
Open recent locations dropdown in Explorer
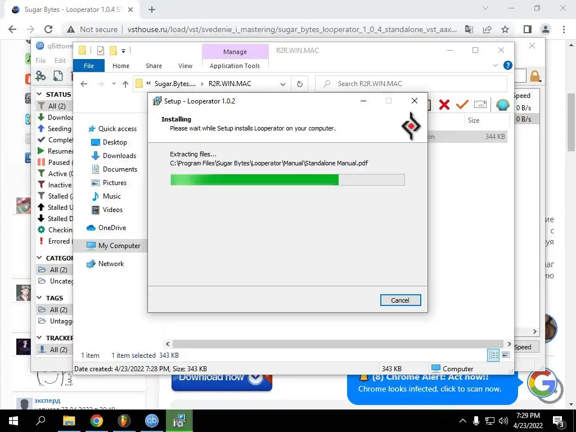tap(114, 84)
